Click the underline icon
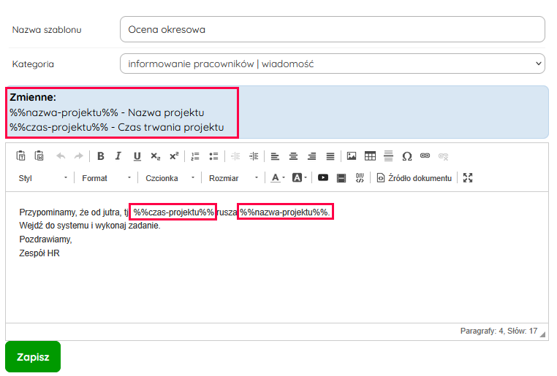 point(137,156)
